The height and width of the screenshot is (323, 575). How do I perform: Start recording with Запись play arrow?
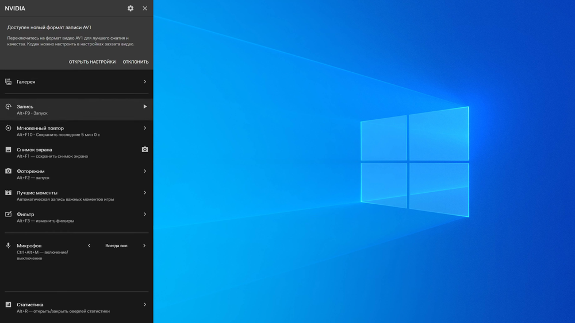click(145, 107)
